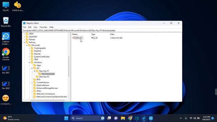
Task: Open the clock and date flyout
Action: click(x=206, y=118)
